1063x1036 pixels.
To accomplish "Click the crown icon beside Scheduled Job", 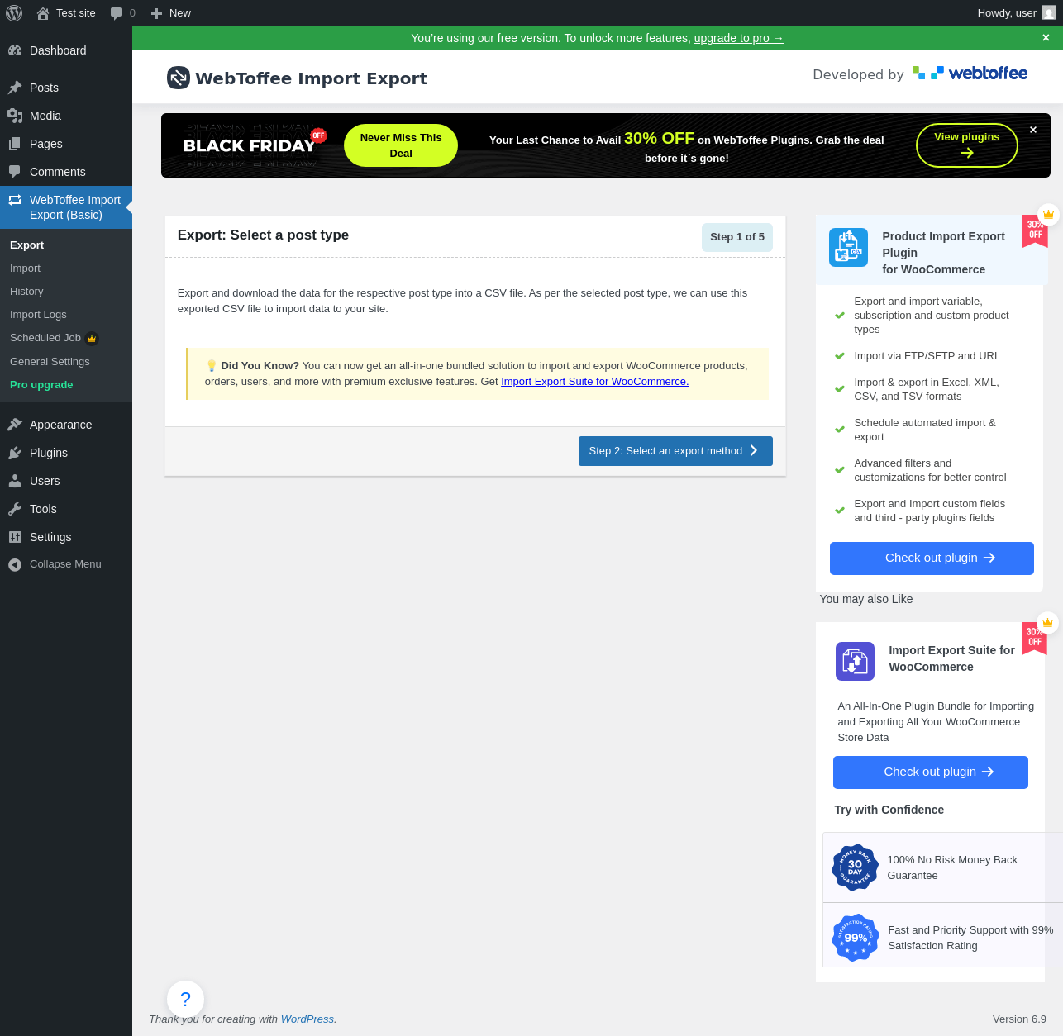I will coord(93,338).
